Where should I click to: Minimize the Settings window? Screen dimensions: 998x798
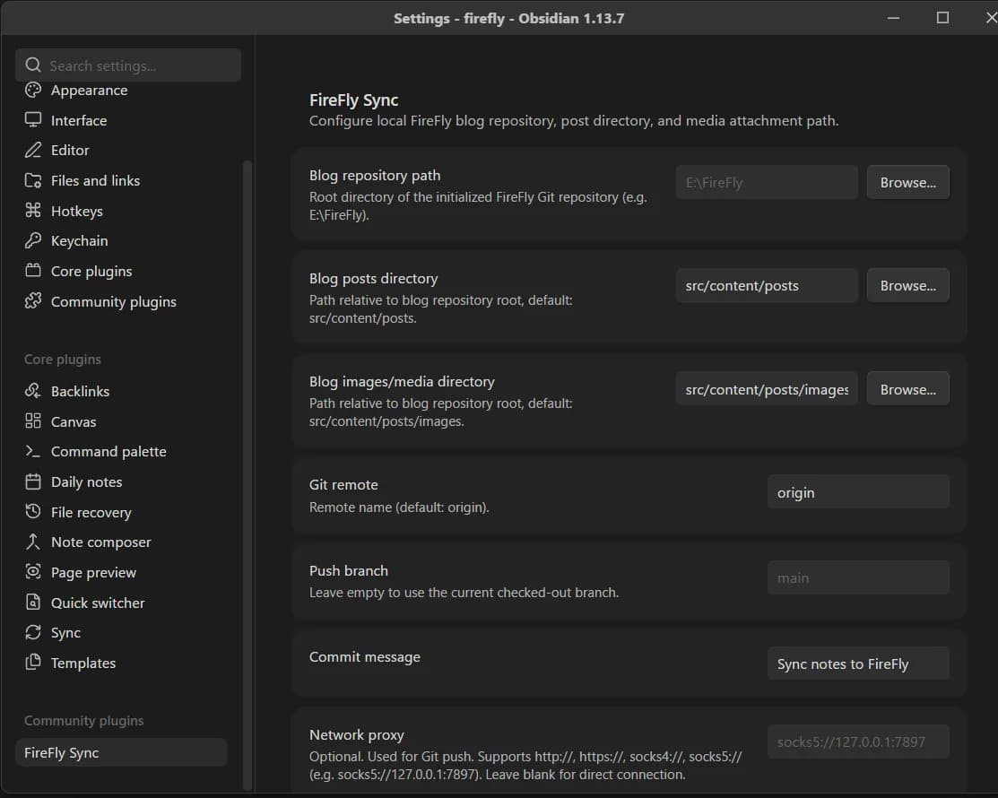pyautogui.click(x=894, y=18)
